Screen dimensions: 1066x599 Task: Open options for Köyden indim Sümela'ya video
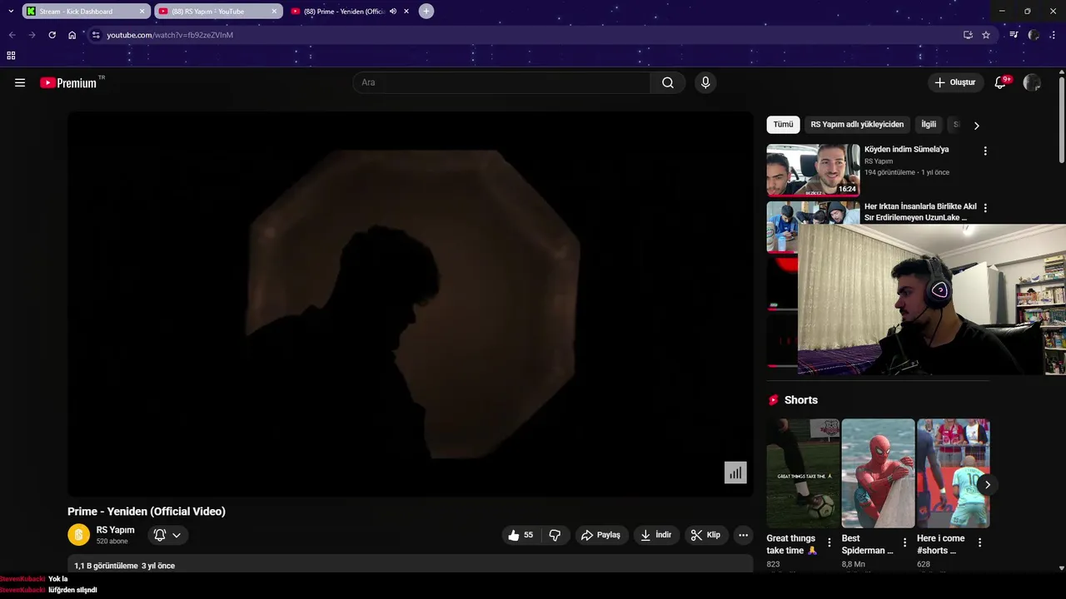(985, 151)
